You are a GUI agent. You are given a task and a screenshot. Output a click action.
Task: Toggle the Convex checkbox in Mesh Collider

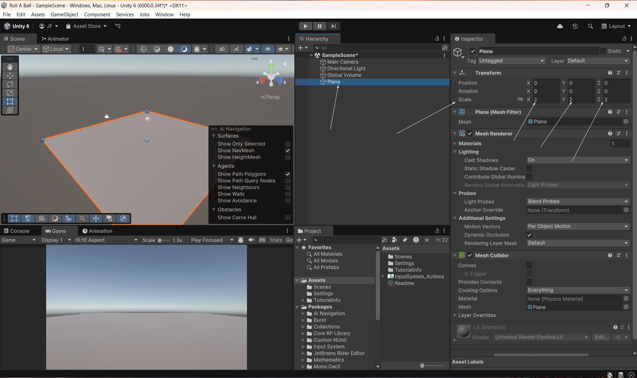(529, 265)
